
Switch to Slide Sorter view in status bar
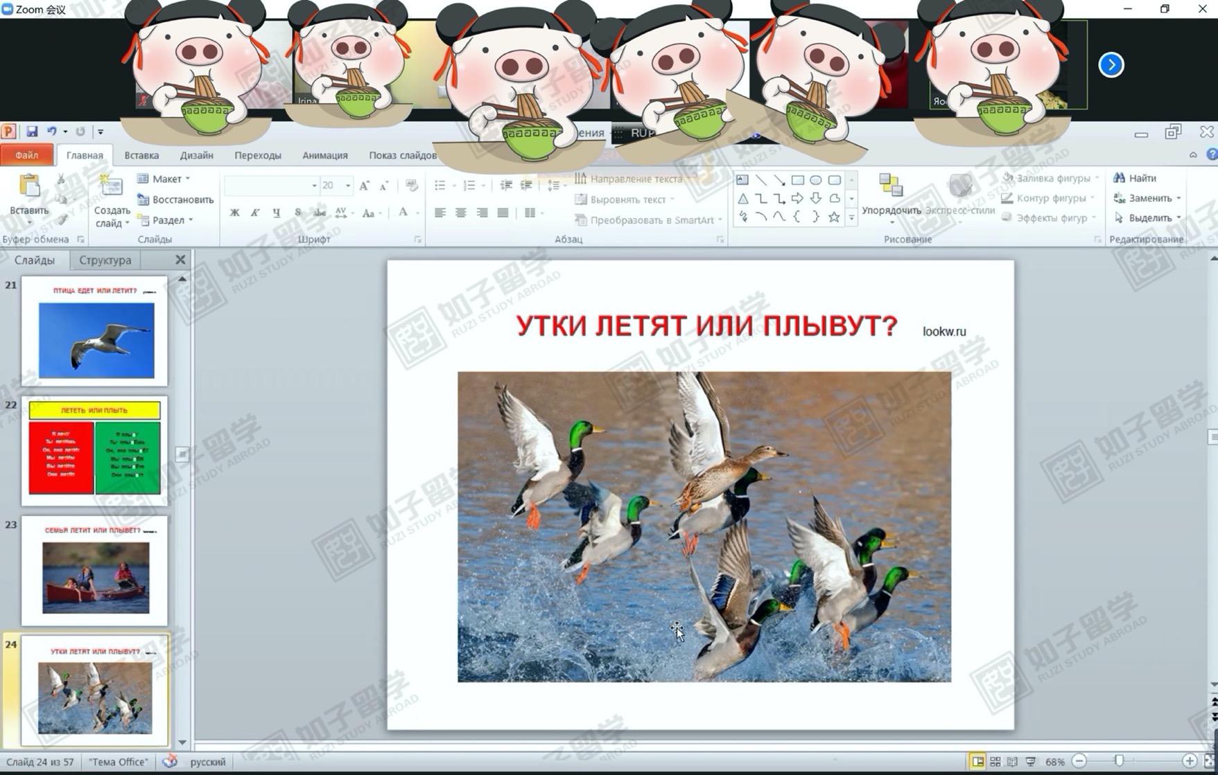click(995, 761)
